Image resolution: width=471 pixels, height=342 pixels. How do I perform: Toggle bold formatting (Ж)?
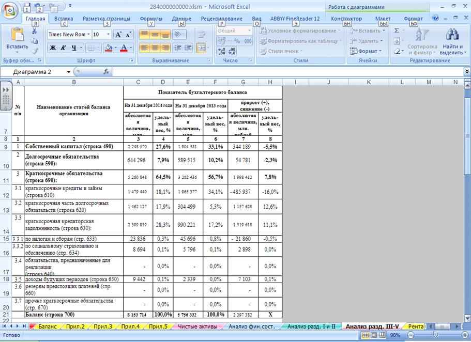[53, 48]
